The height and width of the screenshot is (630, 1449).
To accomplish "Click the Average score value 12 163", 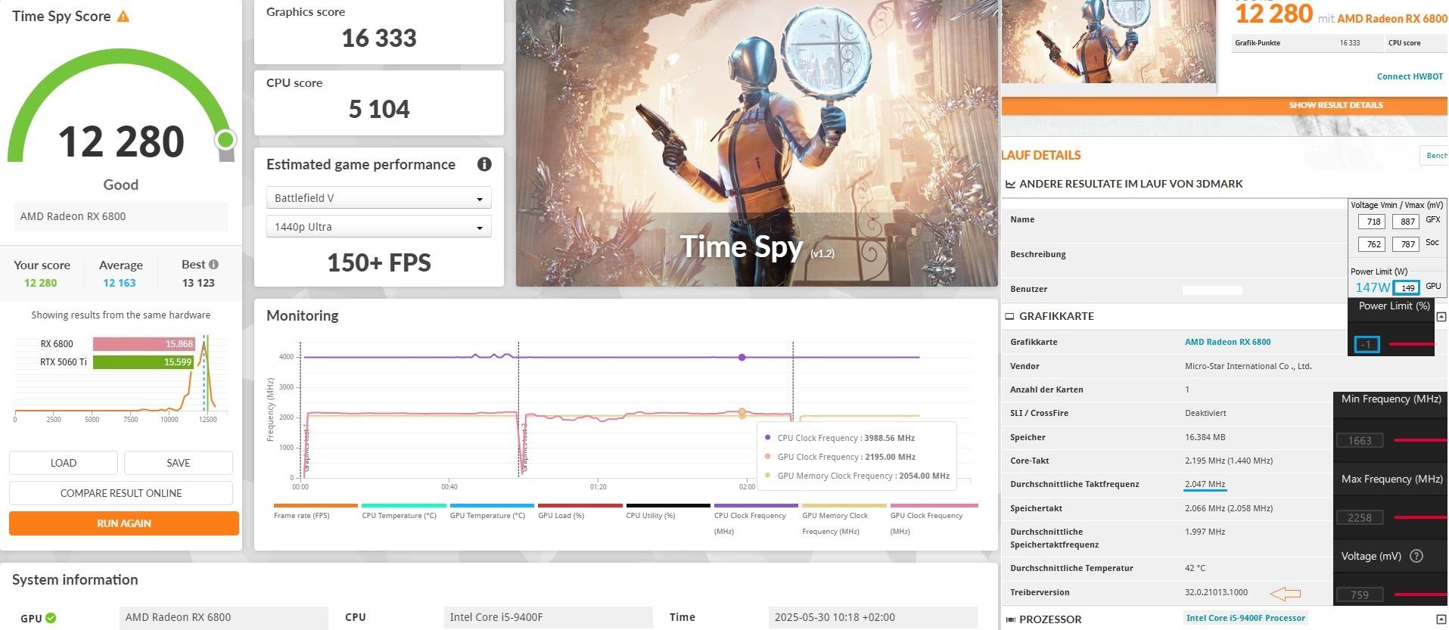I will 120,283.
